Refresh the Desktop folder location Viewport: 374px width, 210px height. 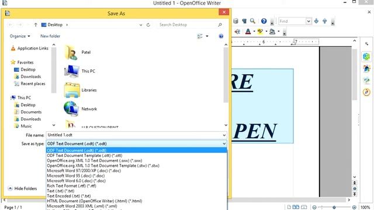pos(148,24)
